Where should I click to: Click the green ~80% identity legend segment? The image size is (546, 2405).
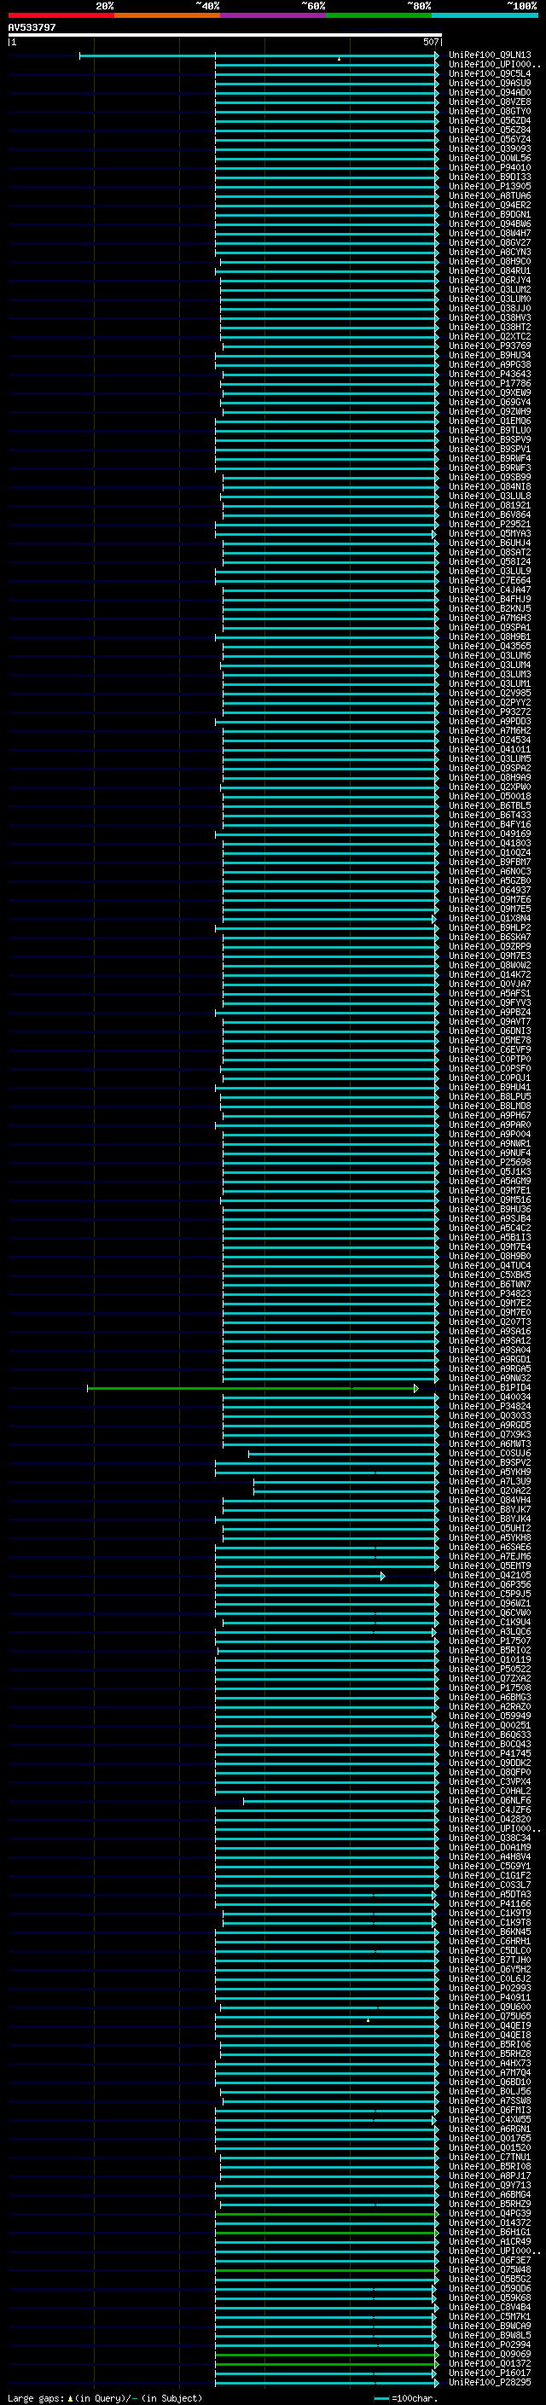(378, 15)
